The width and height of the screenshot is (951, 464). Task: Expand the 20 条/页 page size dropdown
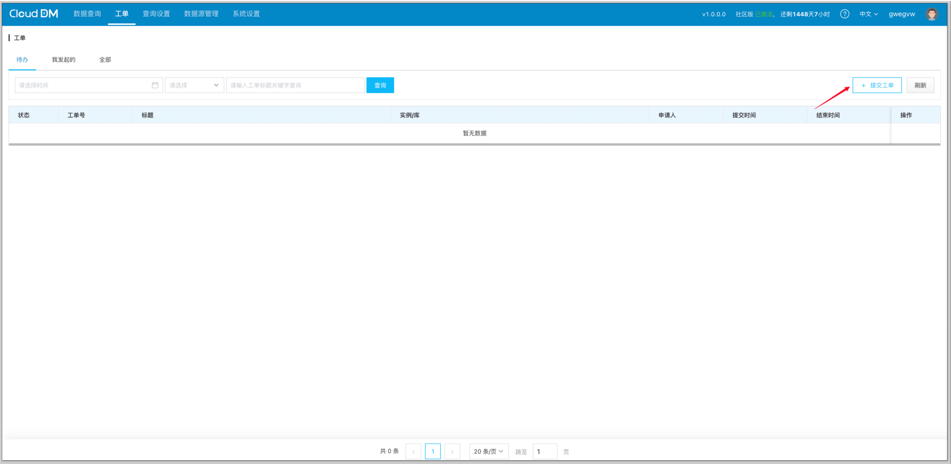pos(488,452)
